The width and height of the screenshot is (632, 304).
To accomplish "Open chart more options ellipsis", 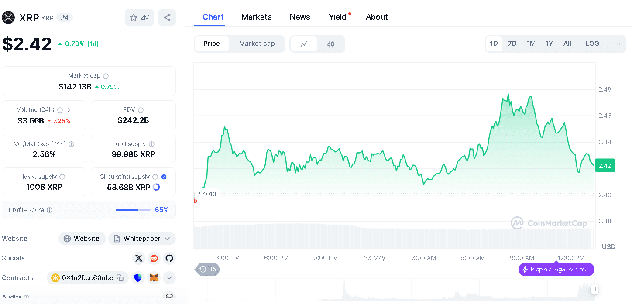I will pos(617,44).
